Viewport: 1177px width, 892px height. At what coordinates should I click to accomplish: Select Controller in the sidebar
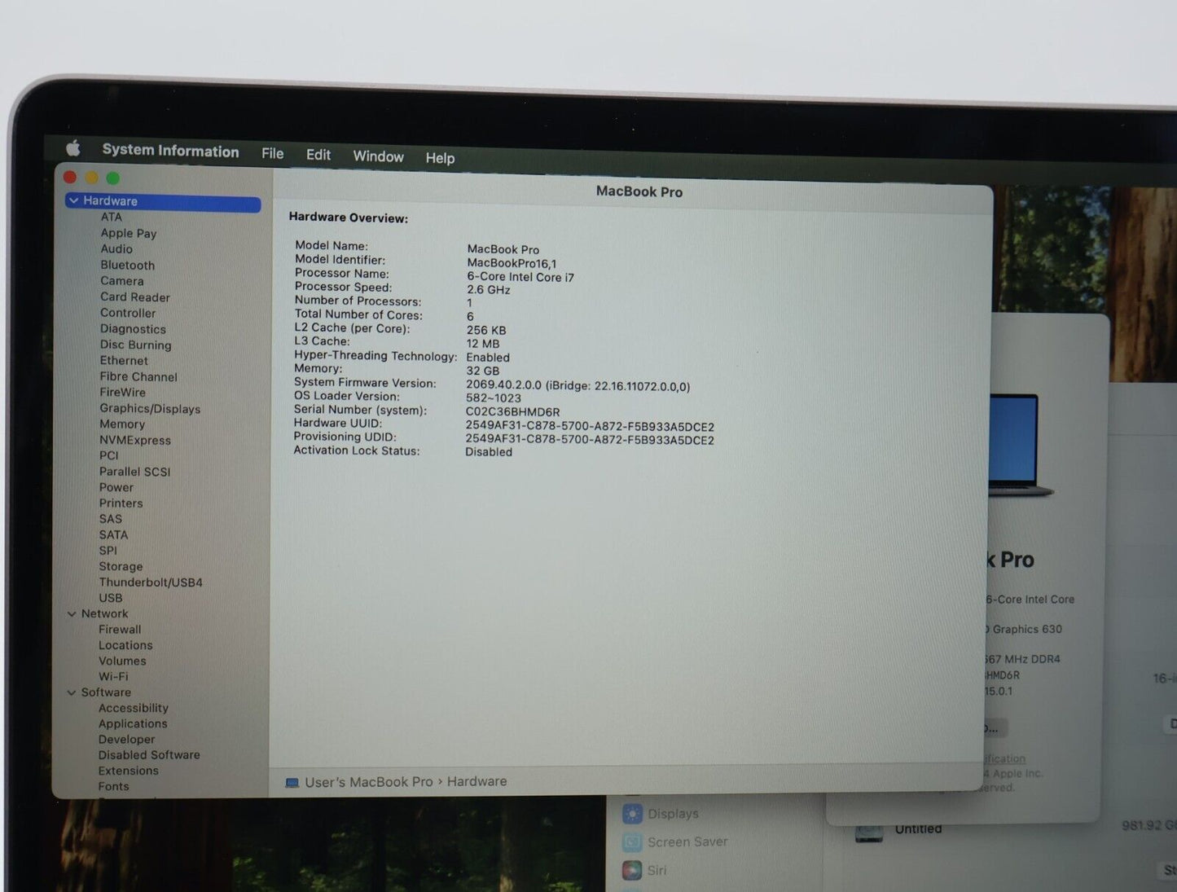128,313
